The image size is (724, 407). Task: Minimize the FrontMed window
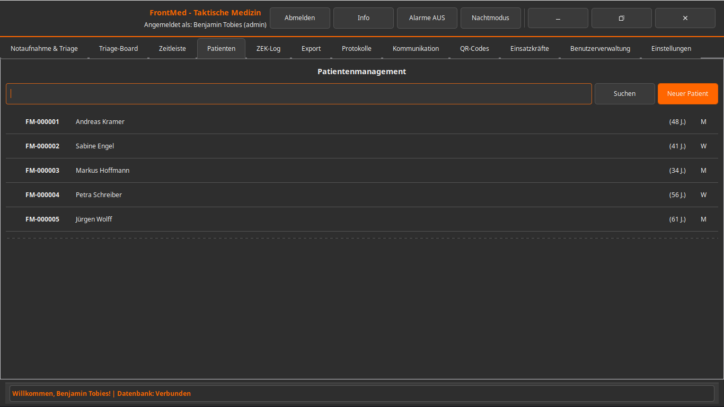(558, 18)
